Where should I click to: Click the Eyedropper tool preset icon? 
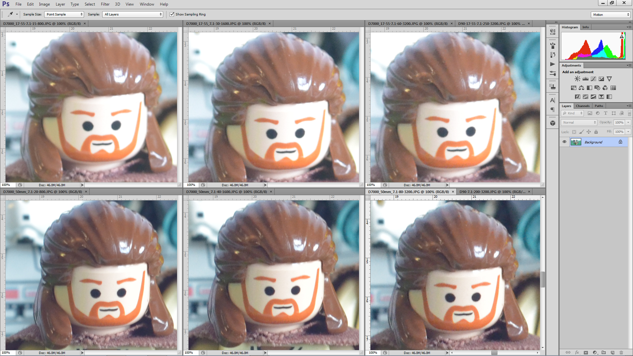click(11, 14)
